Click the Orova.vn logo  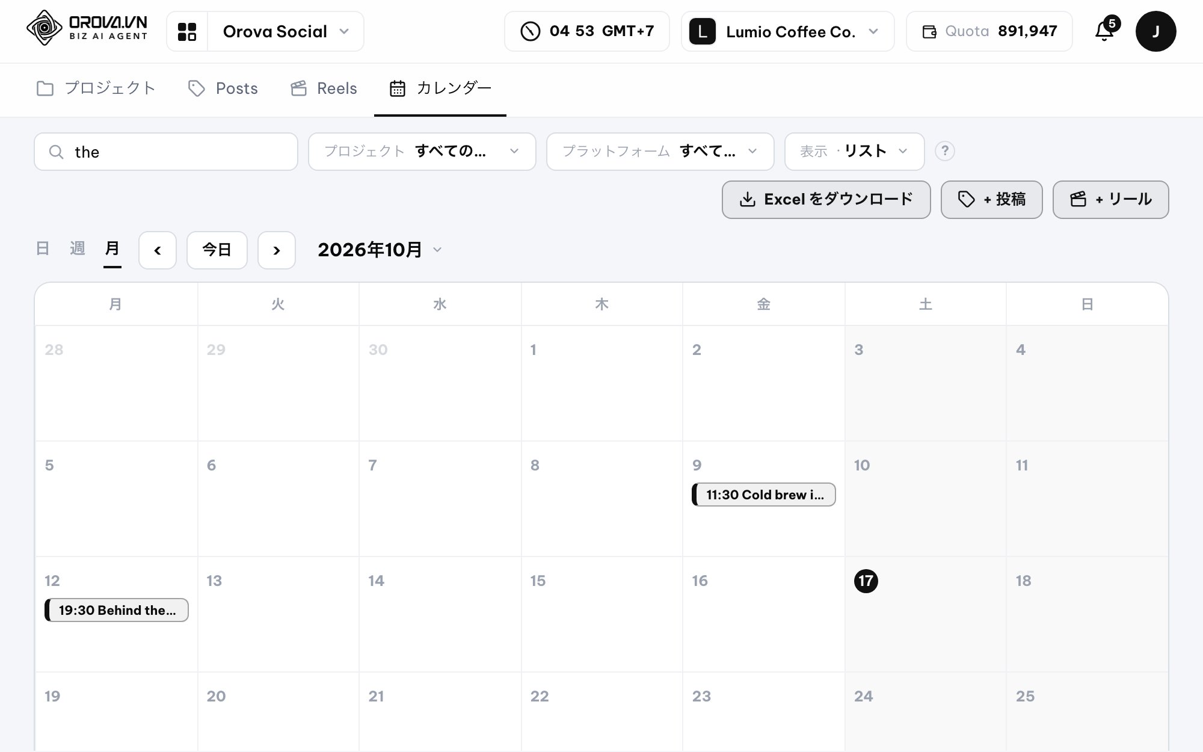pos(87,28)
